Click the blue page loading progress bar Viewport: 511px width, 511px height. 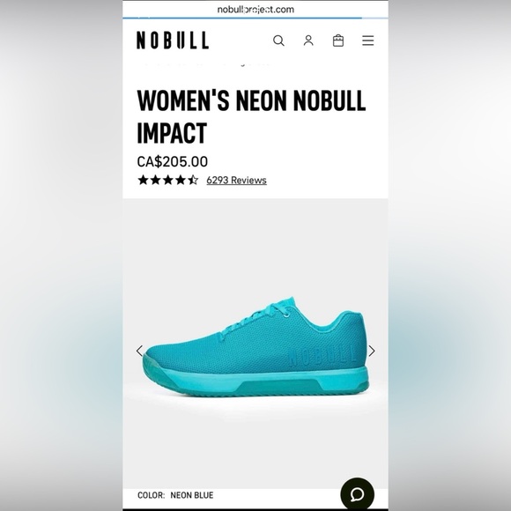click(242, 18)
